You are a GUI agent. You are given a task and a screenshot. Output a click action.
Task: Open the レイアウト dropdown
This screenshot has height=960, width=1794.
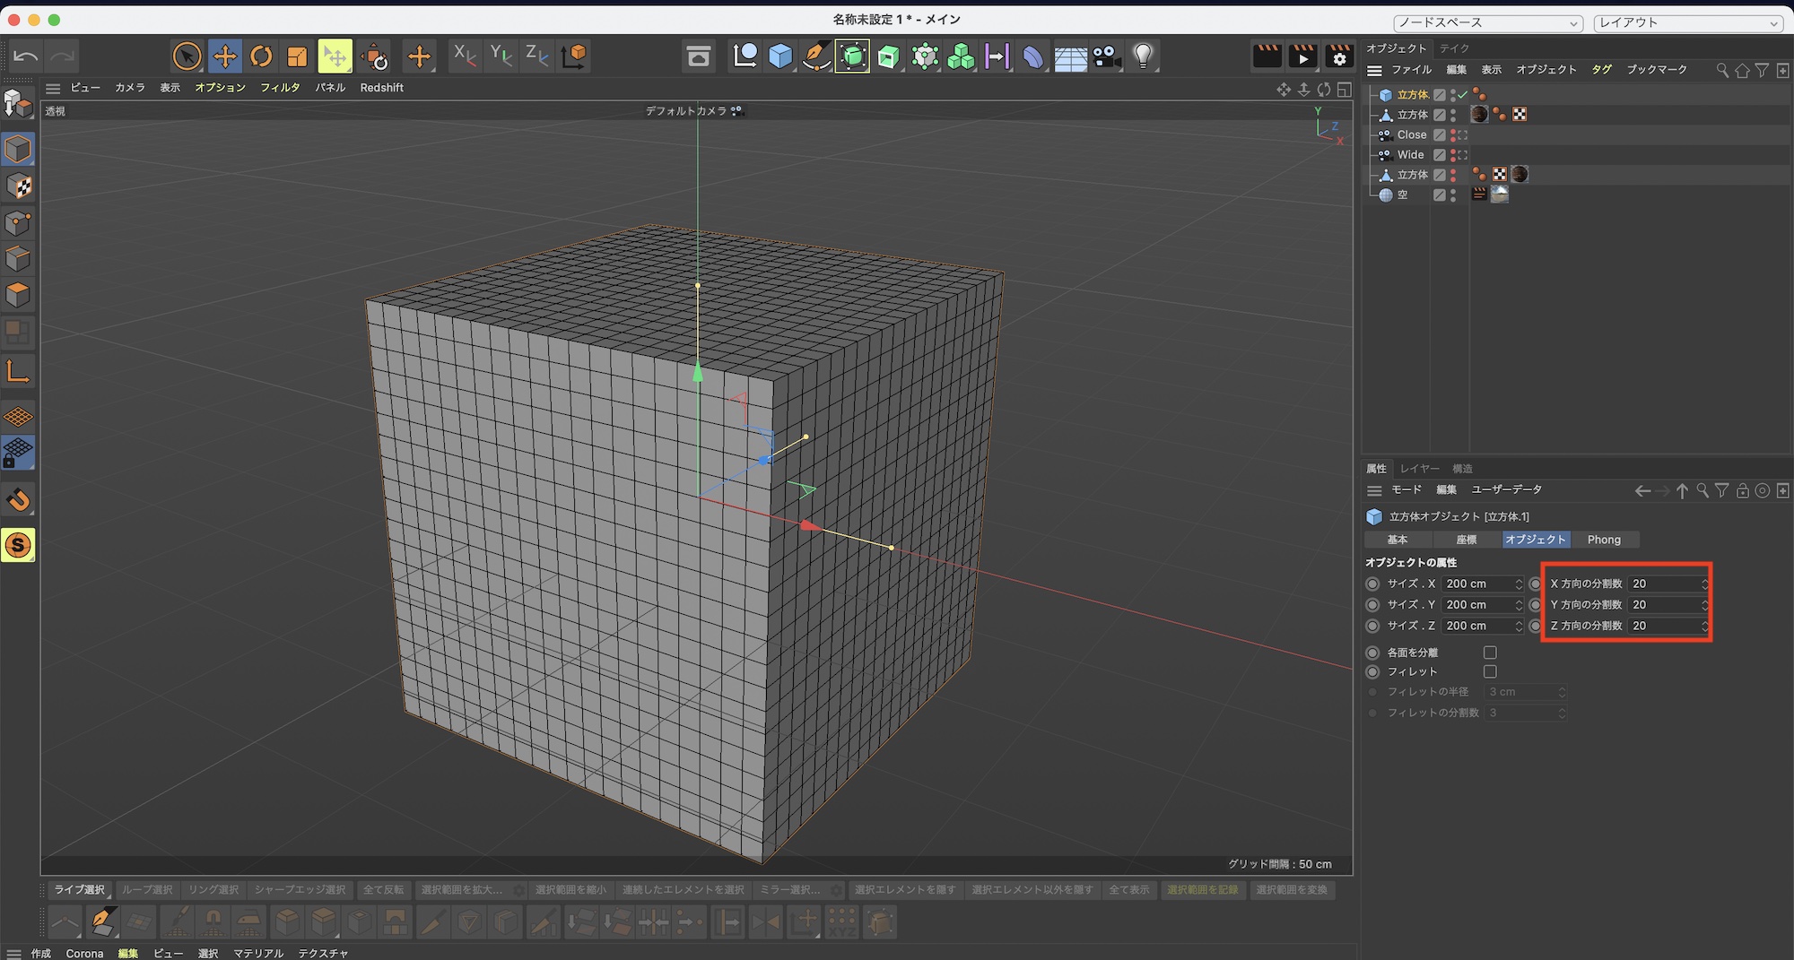(1687, 22)
